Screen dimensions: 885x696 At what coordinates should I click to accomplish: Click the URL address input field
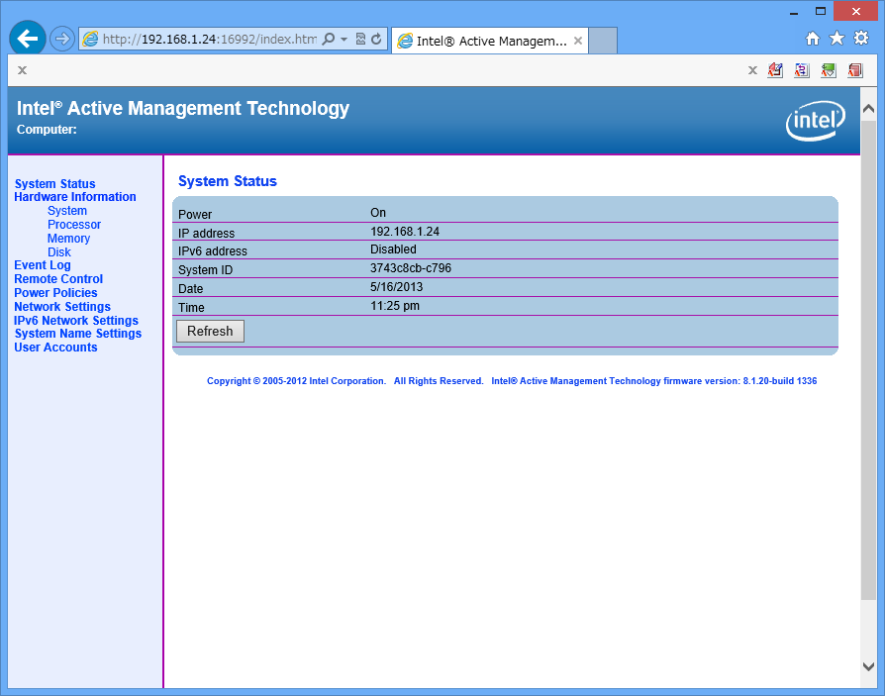[208, 40]
